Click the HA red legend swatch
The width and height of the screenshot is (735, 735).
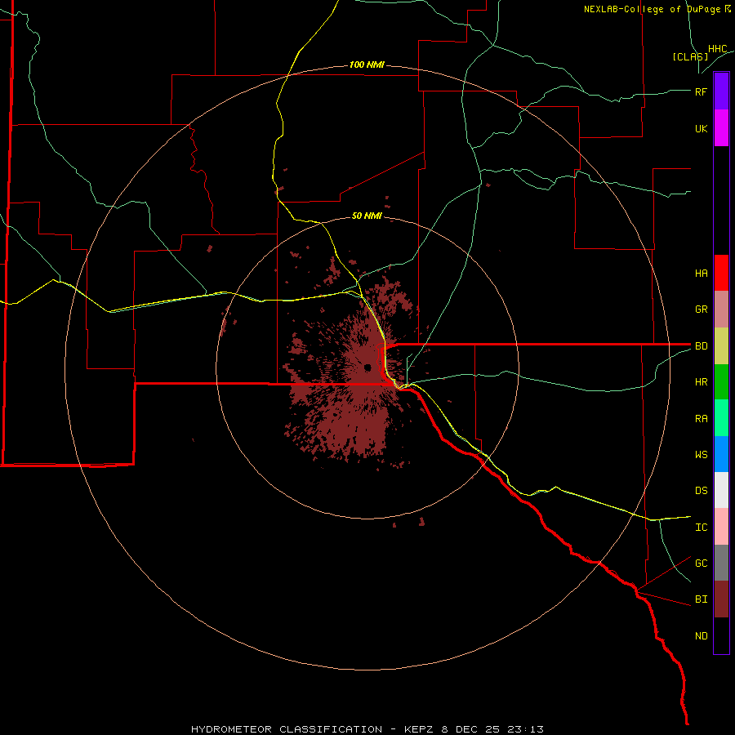(721, 273)
